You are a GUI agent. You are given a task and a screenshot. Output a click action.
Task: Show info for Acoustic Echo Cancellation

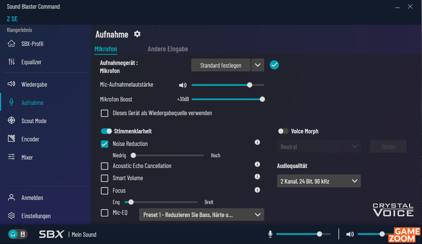point(257,164)
